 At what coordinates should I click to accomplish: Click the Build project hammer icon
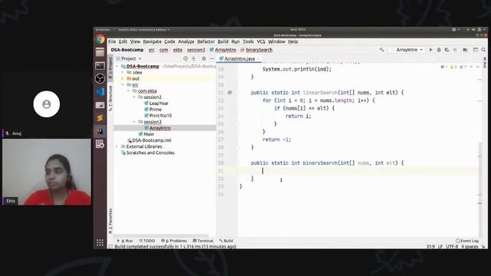(381, 50)
